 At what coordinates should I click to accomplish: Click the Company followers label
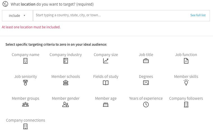click(x=186, y=98)
